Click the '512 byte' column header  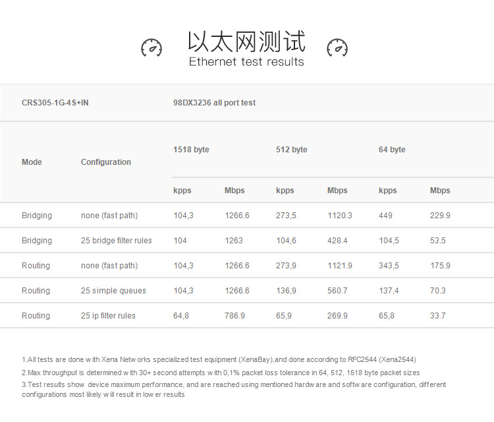[291, 150]
